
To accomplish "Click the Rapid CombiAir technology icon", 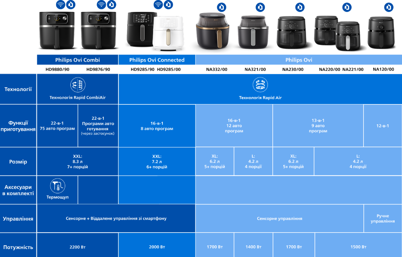I will (x=78, y=85).
